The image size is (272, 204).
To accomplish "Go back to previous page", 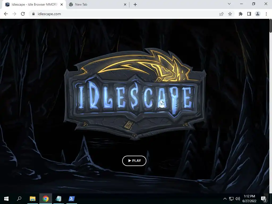I will pyautogui.click(x=6, y=14).
